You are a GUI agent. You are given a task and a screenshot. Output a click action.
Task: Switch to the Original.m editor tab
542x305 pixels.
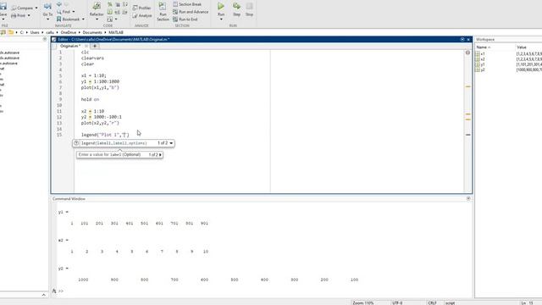click(x=69, y=46)
